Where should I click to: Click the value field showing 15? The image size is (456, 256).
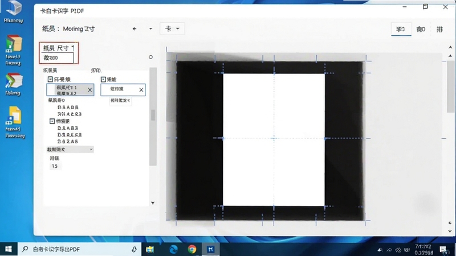(x=55, y=166)
